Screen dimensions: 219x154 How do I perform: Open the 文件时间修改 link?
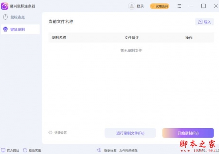click(128, 150)
